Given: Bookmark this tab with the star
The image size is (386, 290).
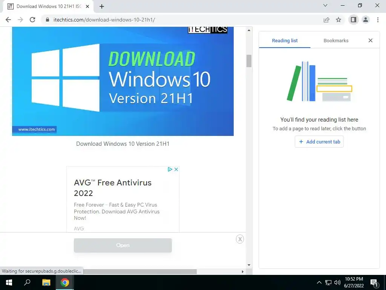Looking at the screenshot, I should [x=339, y=20].
